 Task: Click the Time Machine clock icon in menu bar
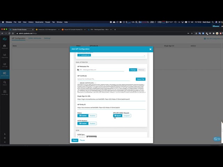(176, 22)
